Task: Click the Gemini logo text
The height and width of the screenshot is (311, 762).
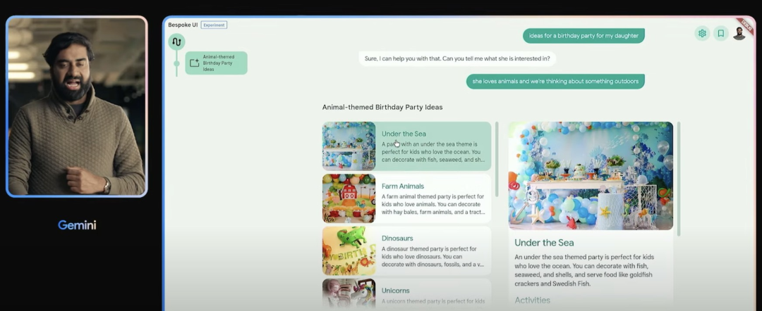Action: pos(77,224)
